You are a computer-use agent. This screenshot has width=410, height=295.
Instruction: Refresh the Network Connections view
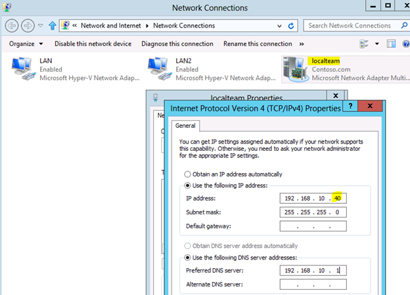[x=291, y=26]
